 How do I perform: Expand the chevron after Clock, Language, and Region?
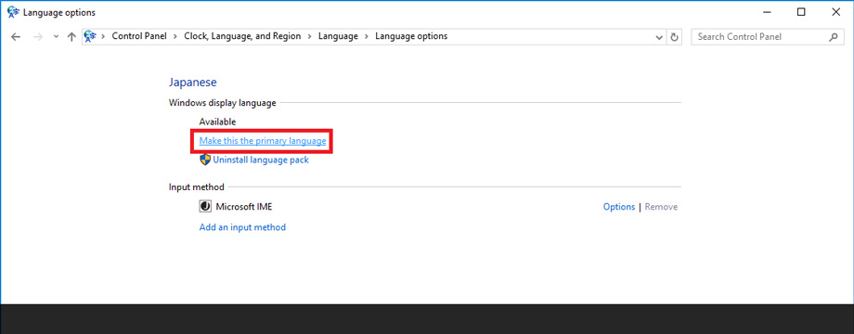click(309, 36)
